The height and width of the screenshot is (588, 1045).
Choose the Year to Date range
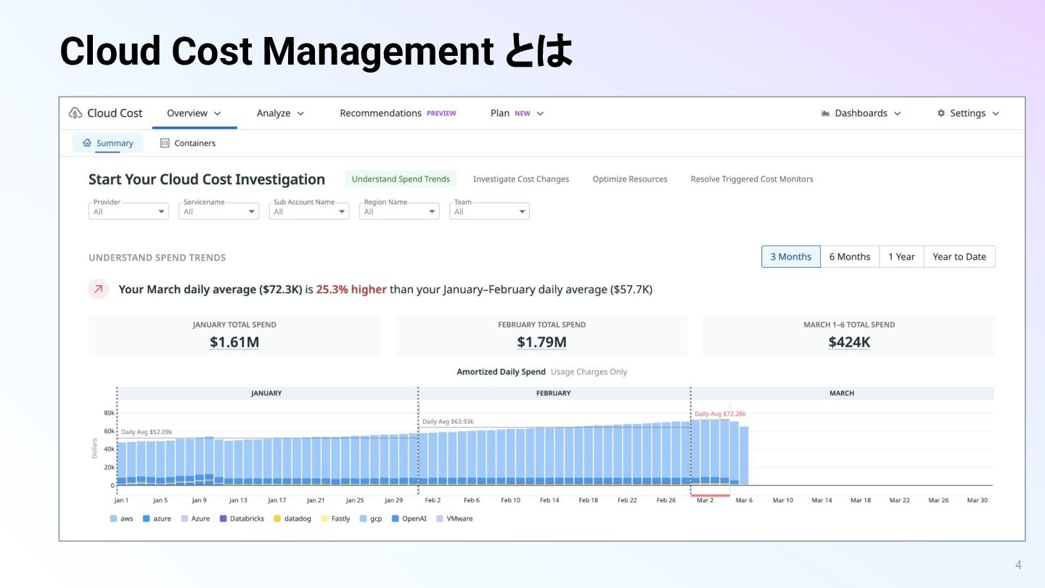(x=959, y=256)
